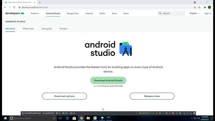The image size is (215, 121).
Task: Click the round recording indicator in title bar
Action: 195,2
